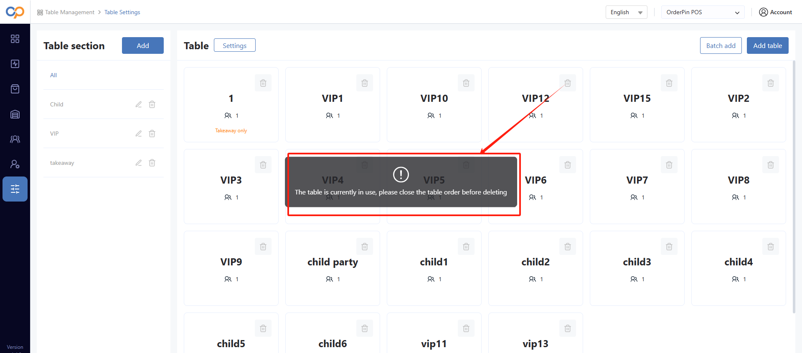The height and width of the screenshot is (353, 802).
Task: Open the child1 table card
Action: (434, 268)
